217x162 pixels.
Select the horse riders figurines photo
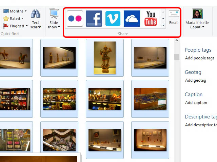pos(15,58)
